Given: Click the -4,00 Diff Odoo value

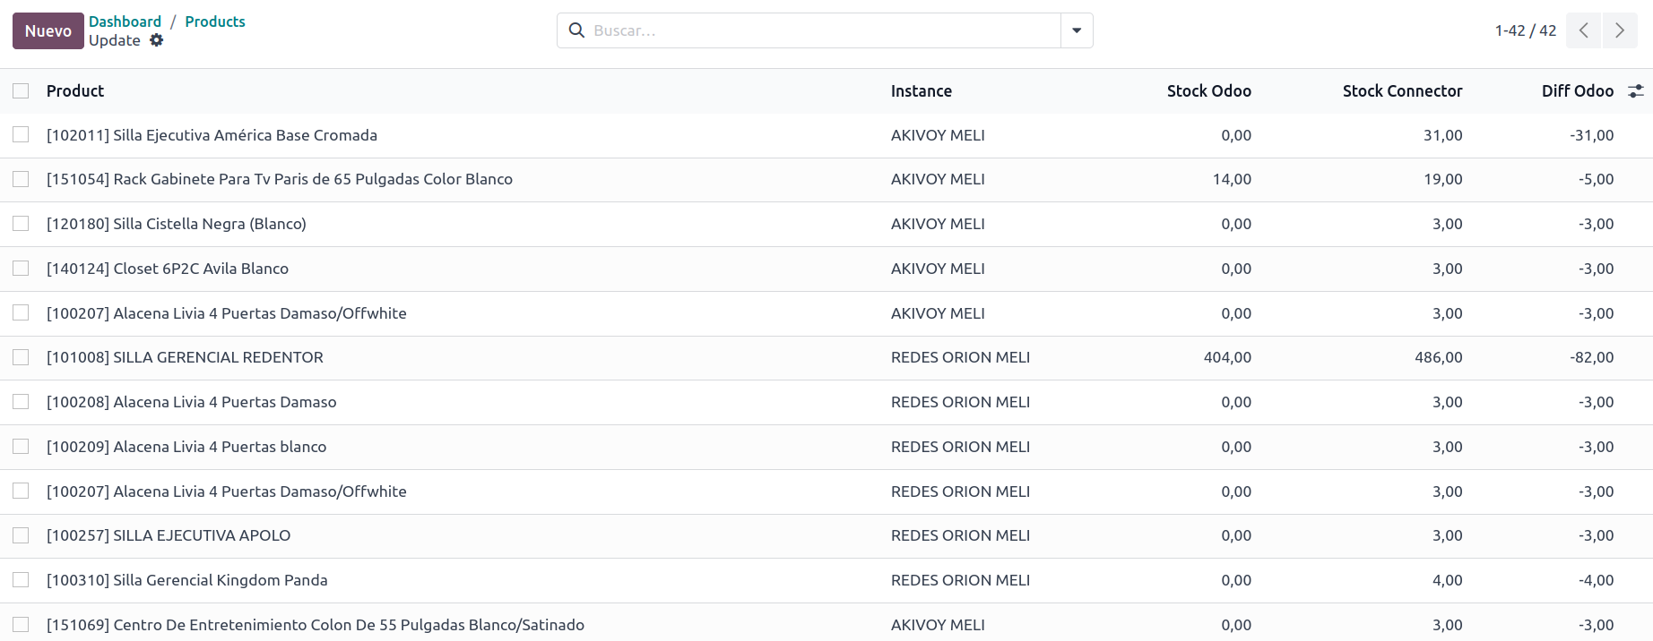Looking at the screenshot, I should 1597,580.
